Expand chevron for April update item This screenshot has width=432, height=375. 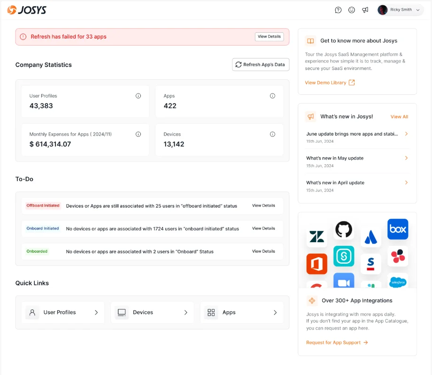click(406, 183)
